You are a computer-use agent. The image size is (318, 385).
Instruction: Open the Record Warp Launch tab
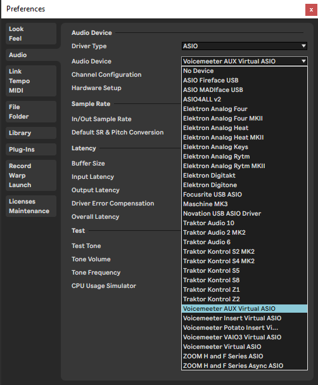click(31, 175)
